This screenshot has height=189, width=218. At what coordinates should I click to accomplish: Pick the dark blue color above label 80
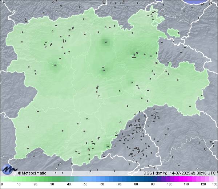136,179
